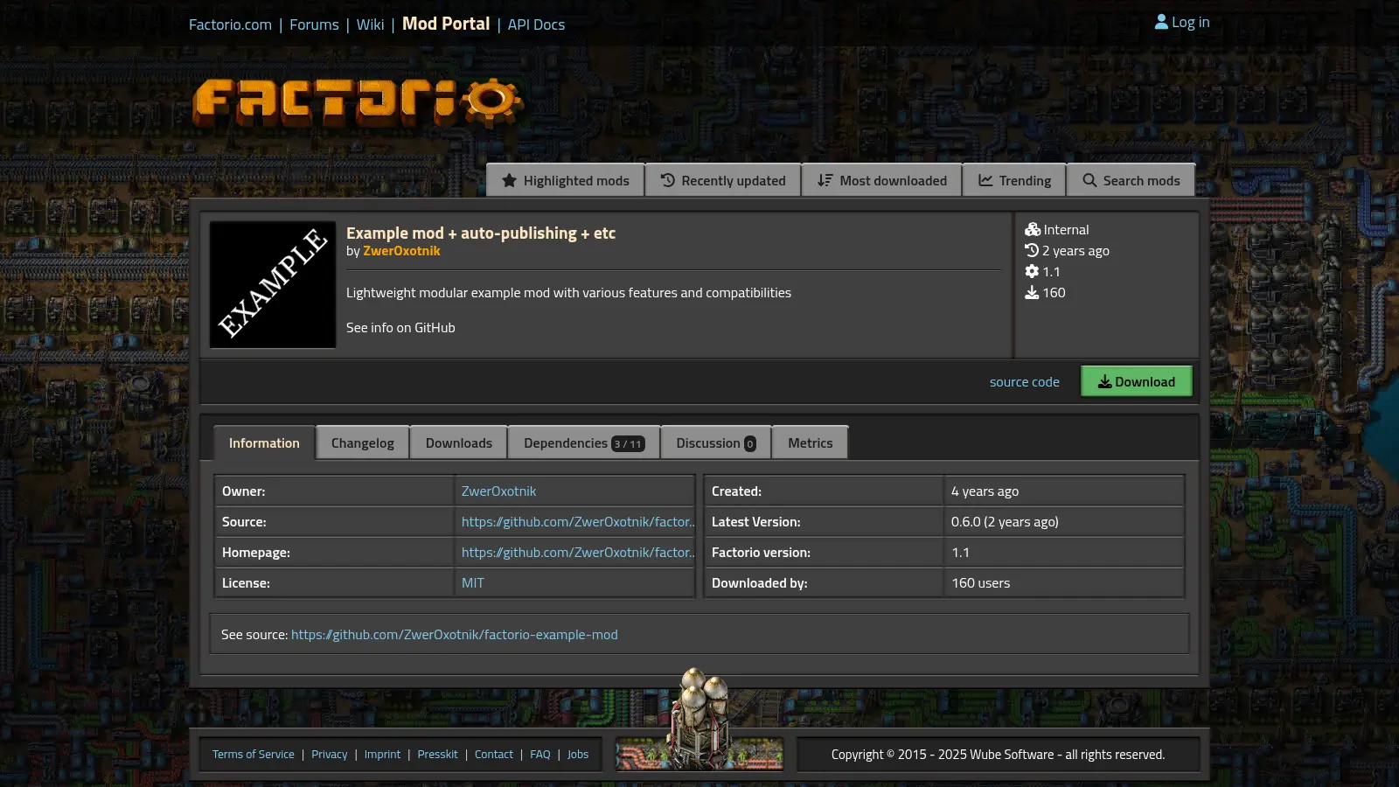The height and width of the screenshot is (787, 1399).
Task: Open the Wiki link
Action: [370, 24]
